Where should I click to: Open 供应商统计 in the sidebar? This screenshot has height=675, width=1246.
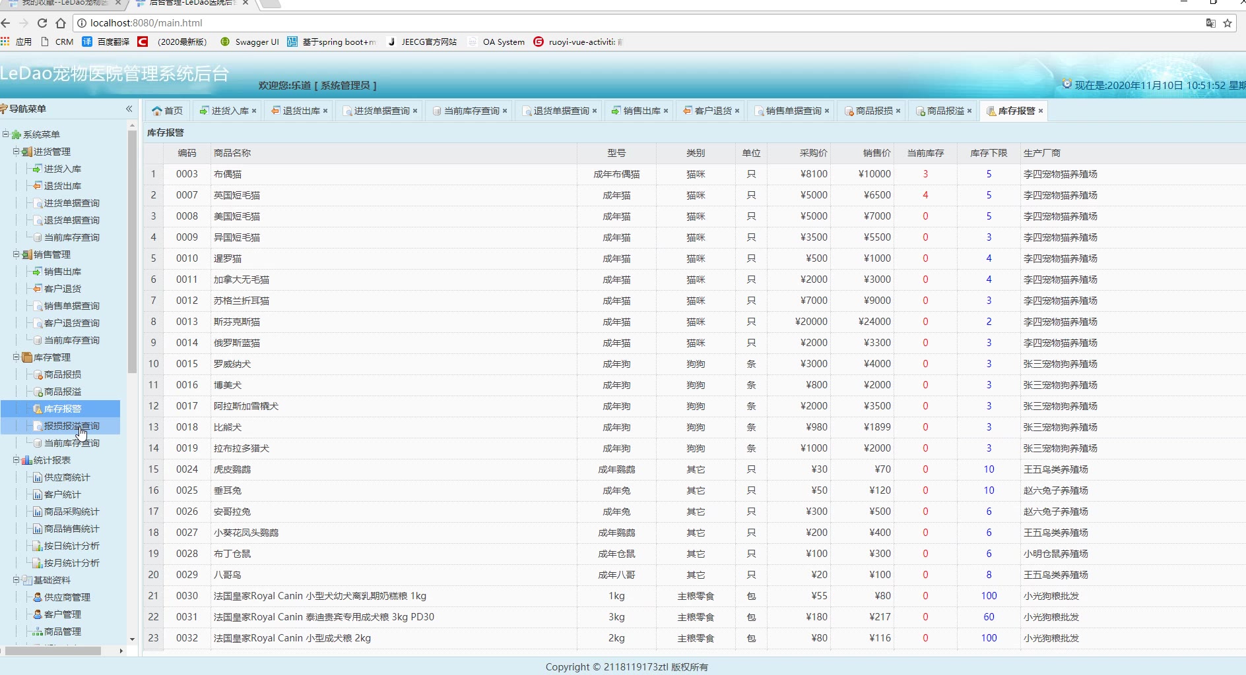coord(67,477)
